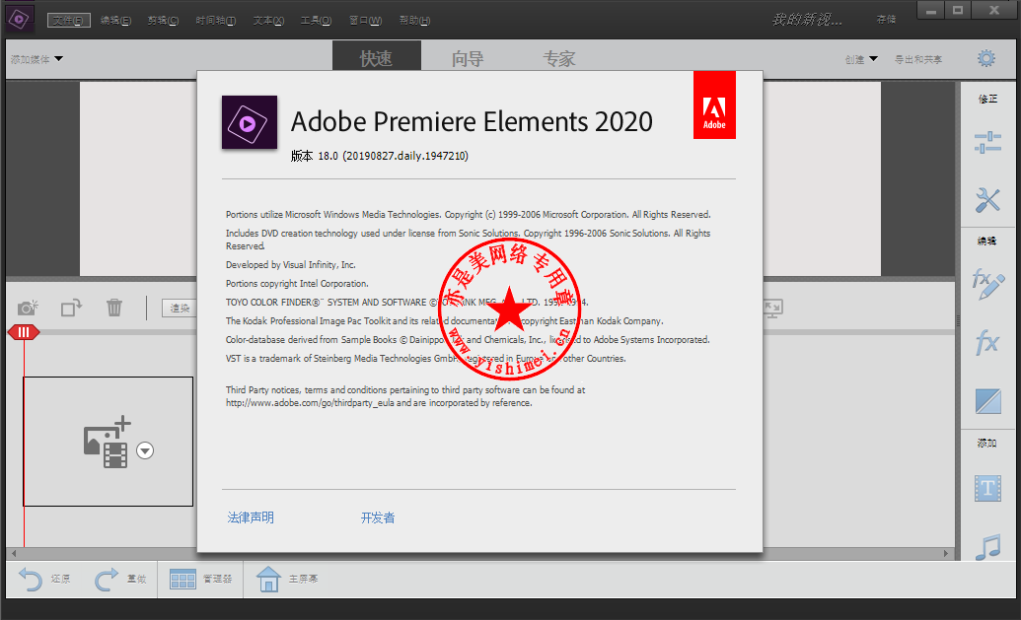Click the monitor fullscreen icon beside the dialog
The width and height of the screenshot is (1021, 620).
tap(773, 308)
